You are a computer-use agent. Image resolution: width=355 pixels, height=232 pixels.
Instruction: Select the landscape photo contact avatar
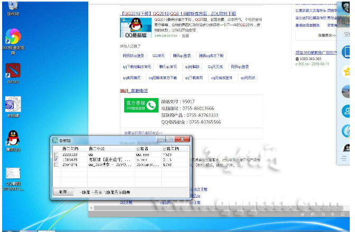tap(346, 92)
